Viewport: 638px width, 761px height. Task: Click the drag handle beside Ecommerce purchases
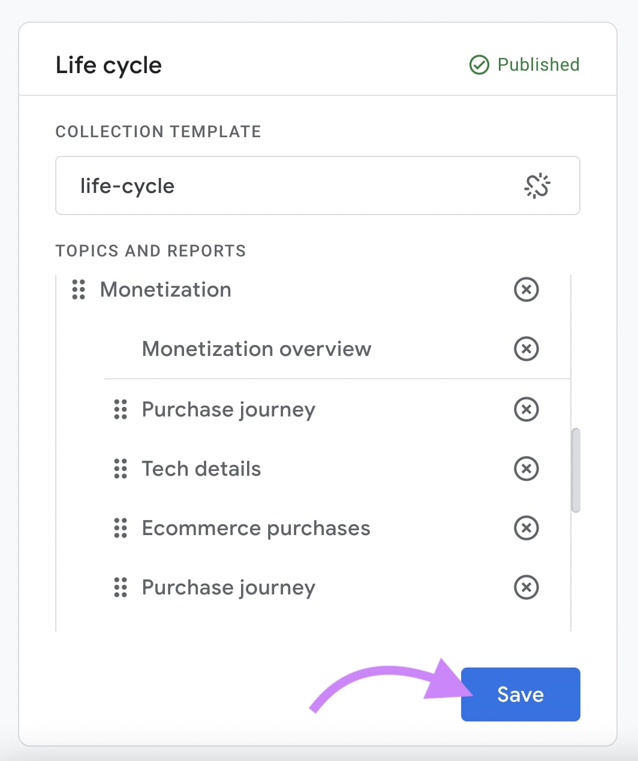[120, 528]
